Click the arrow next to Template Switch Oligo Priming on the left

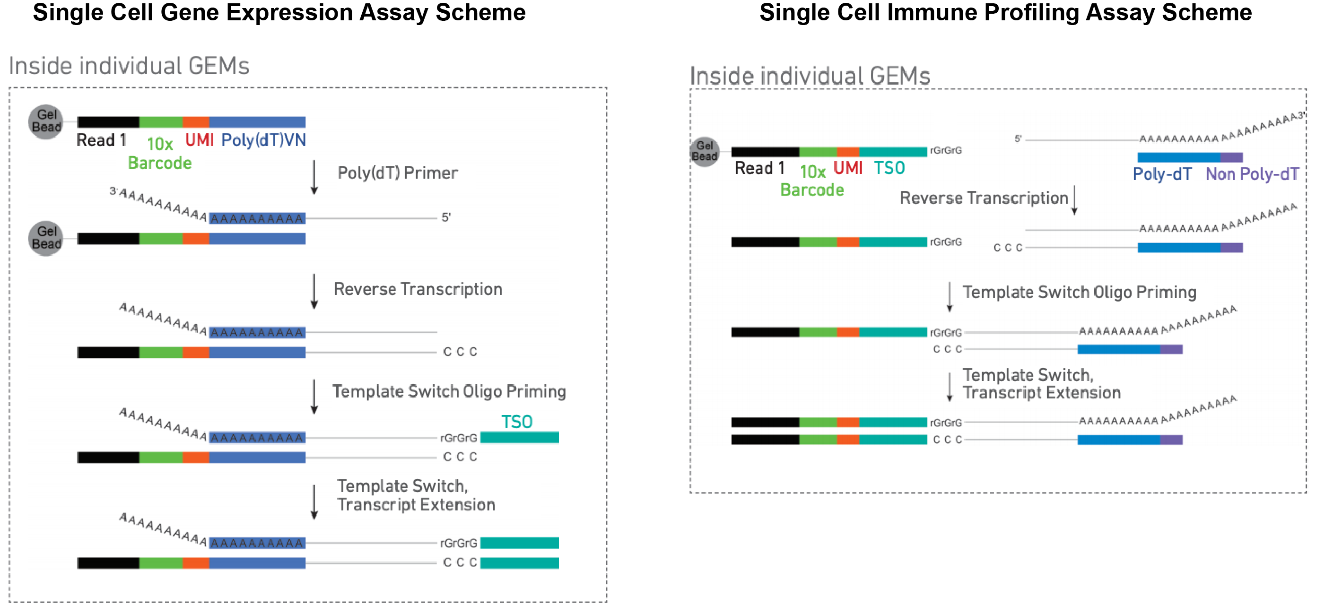pyautogui.click(x=314, y=397)
